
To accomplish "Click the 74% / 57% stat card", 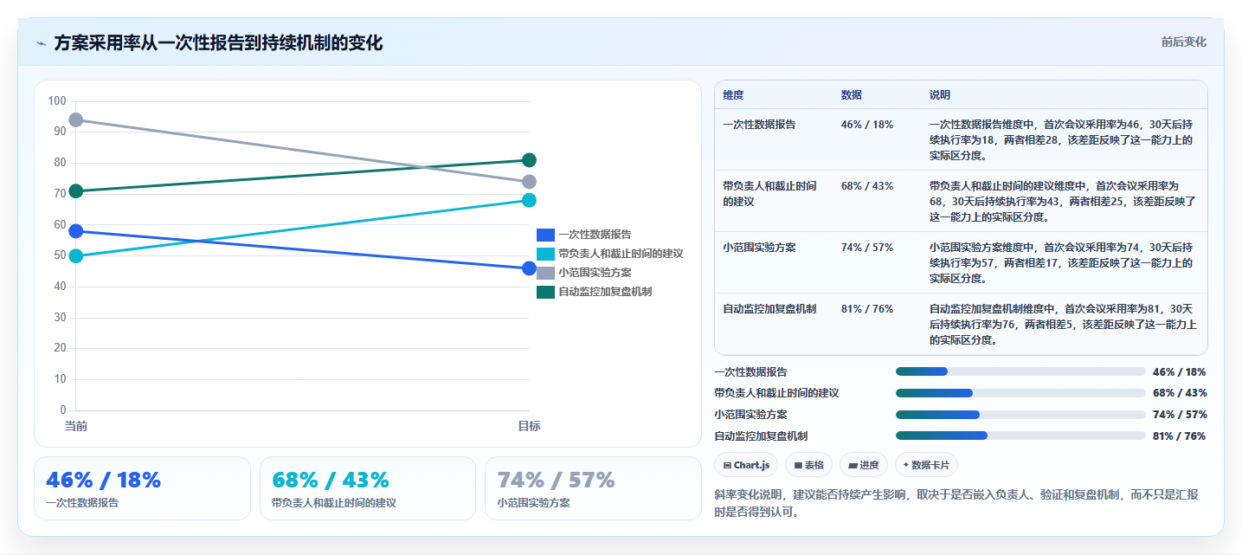I will click(593, 488).
